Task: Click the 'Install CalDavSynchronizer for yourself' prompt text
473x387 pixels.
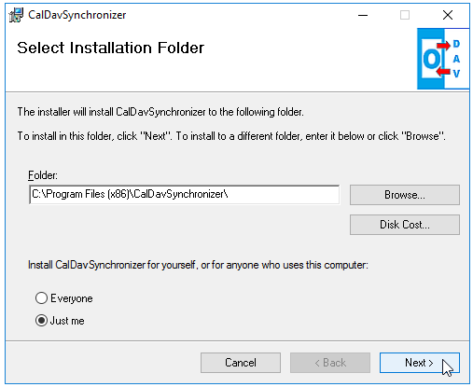Action: (198, 265)
